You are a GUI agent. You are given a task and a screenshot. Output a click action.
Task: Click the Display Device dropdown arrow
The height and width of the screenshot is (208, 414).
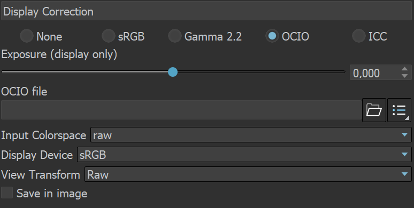(404, 155)
